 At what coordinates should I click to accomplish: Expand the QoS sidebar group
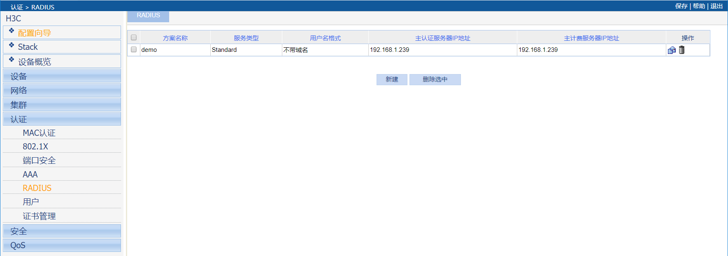pos(62,245)
